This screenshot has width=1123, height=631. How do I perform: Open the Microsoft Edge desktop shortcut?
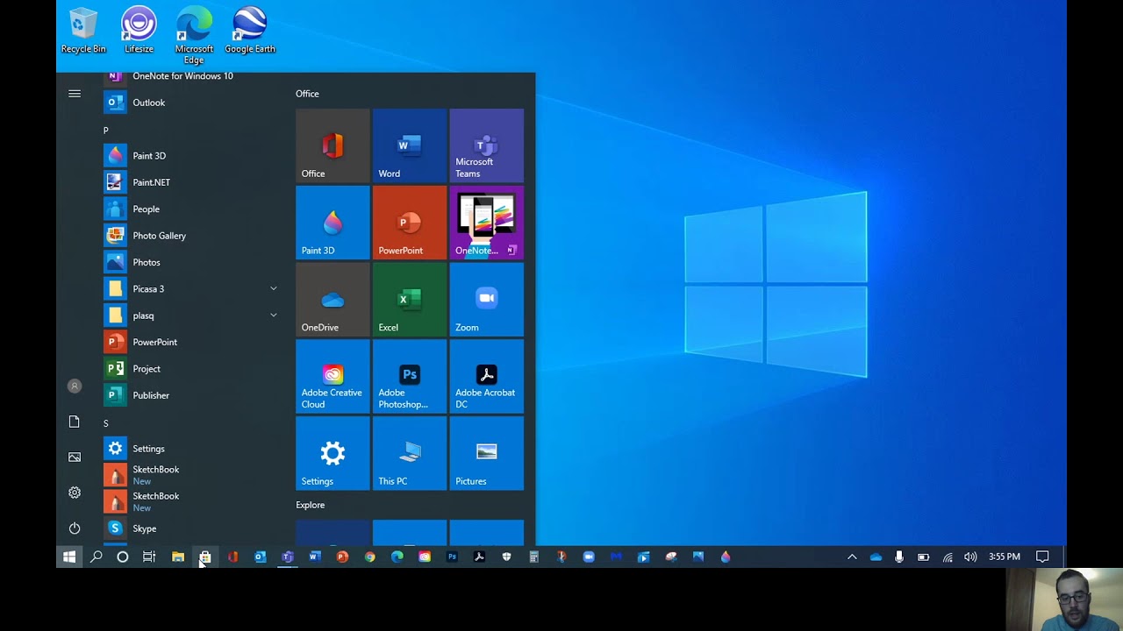[x=194, y=35]
